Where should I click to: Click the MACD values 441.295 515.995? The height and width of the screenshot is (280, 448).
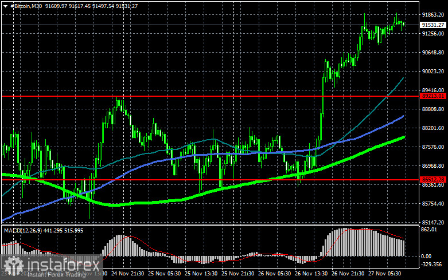(x=64, y=230)
